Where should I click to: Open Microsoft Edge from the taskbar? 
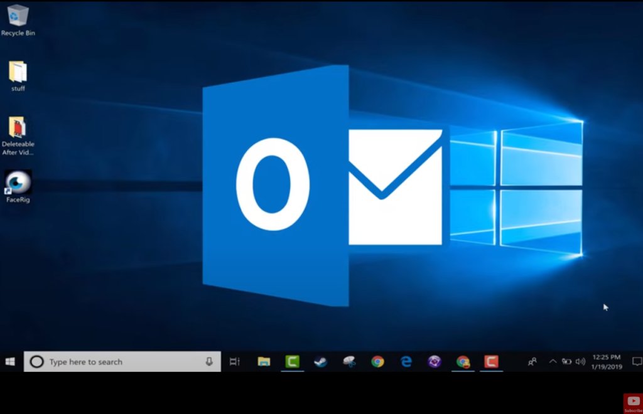pyautogui.click(x=406, y=362)
